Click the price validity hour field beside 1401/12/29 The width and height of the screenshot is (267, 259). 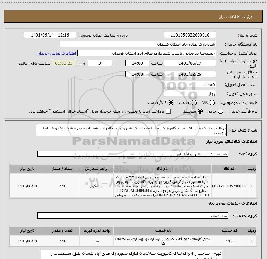point(137,74)
